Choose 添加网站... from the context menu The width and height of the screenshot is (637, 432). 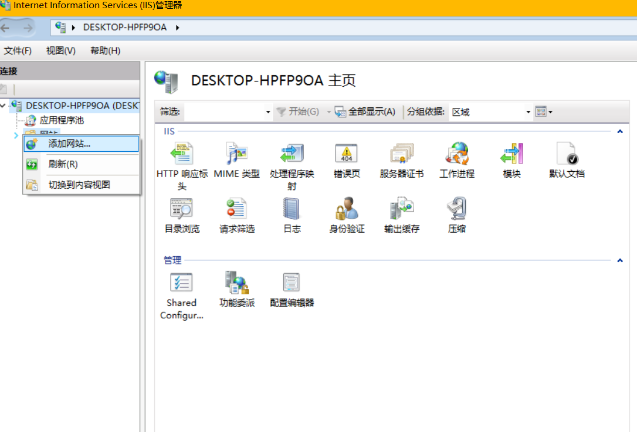click(x=82, y=144)
